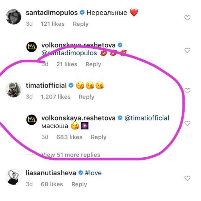Image resolution: width=201 pixels, height=201 pixels.
Task: Like volkonskaya.reshetova's reply to timatiofficial
Action: (188, 123)
